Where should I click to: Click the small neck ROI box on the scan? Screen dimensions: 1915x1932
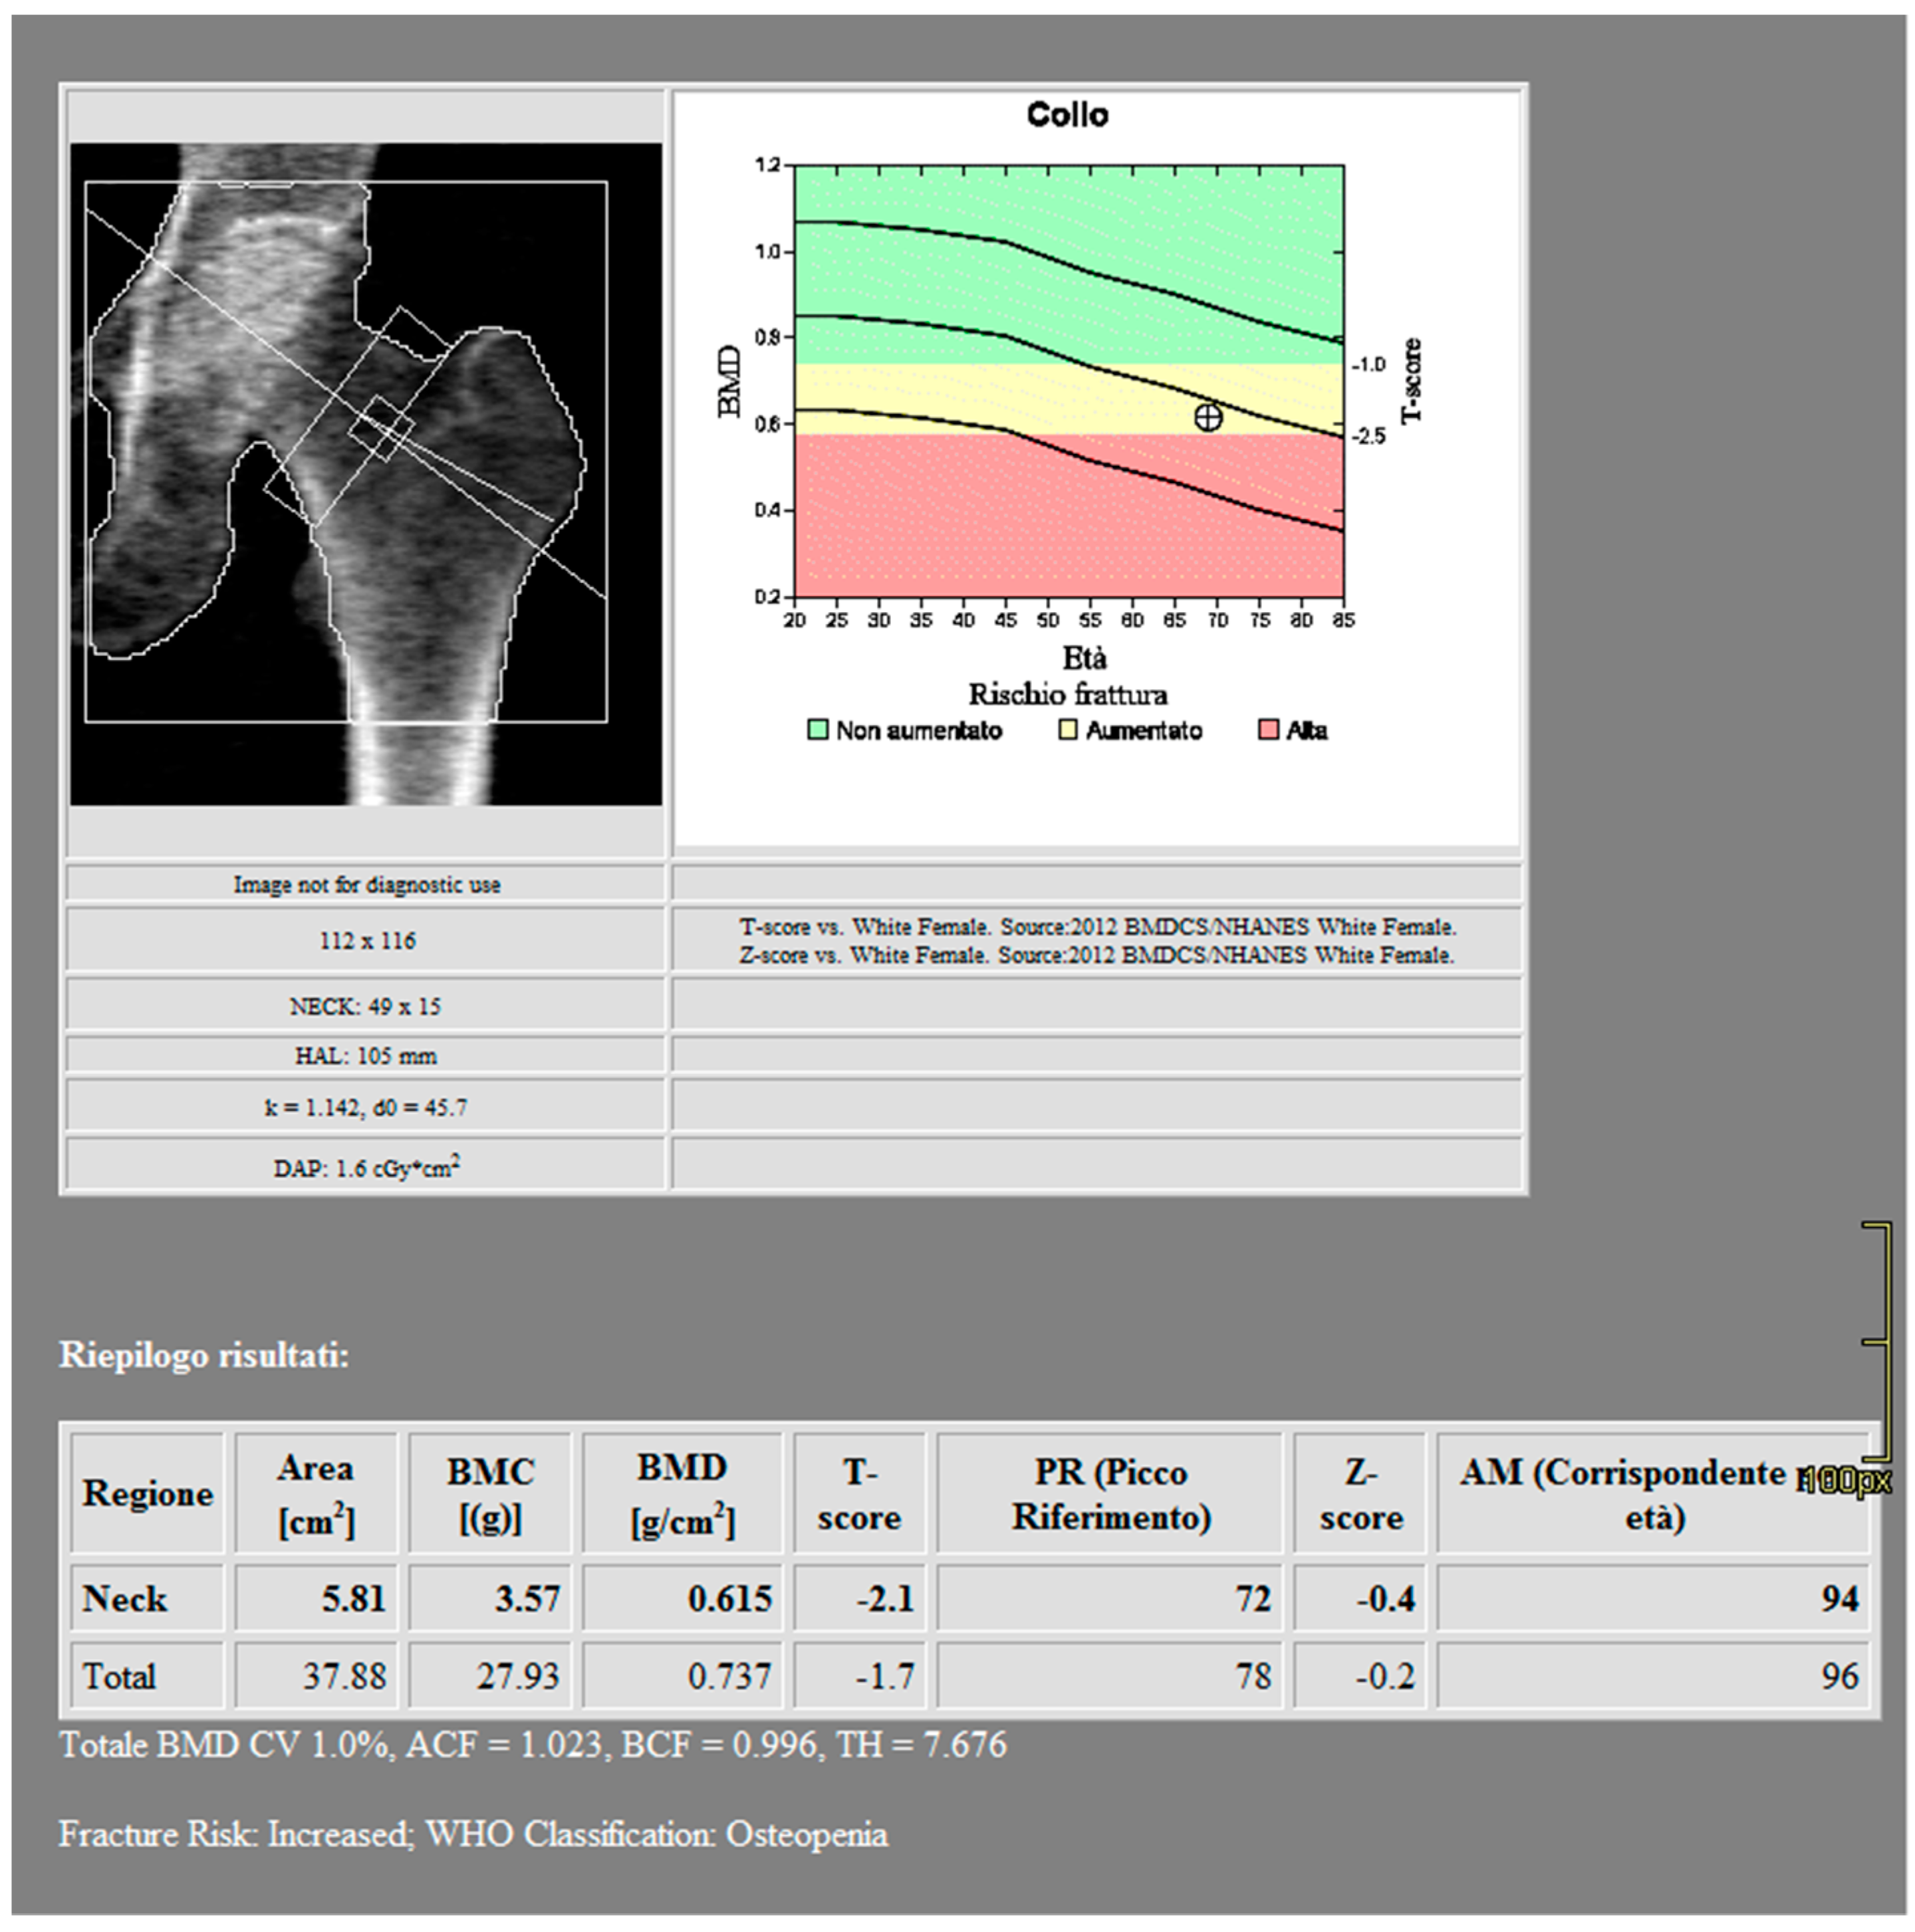click(381, 428)
